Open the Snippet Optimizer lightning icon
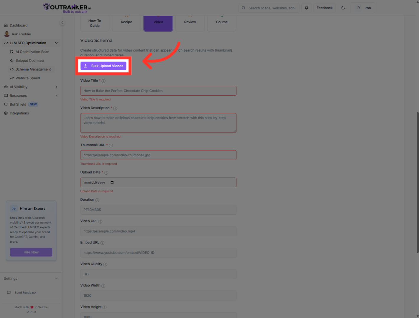Viewport: 419px width, 318px height. coord(12,60)
